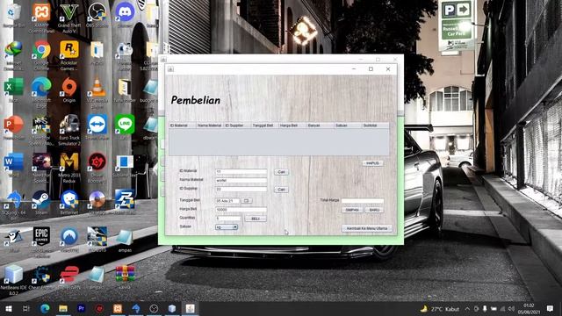
Task: Click the HAPUS button below the table
Action: pyautogui.click(x=372, y=163)
